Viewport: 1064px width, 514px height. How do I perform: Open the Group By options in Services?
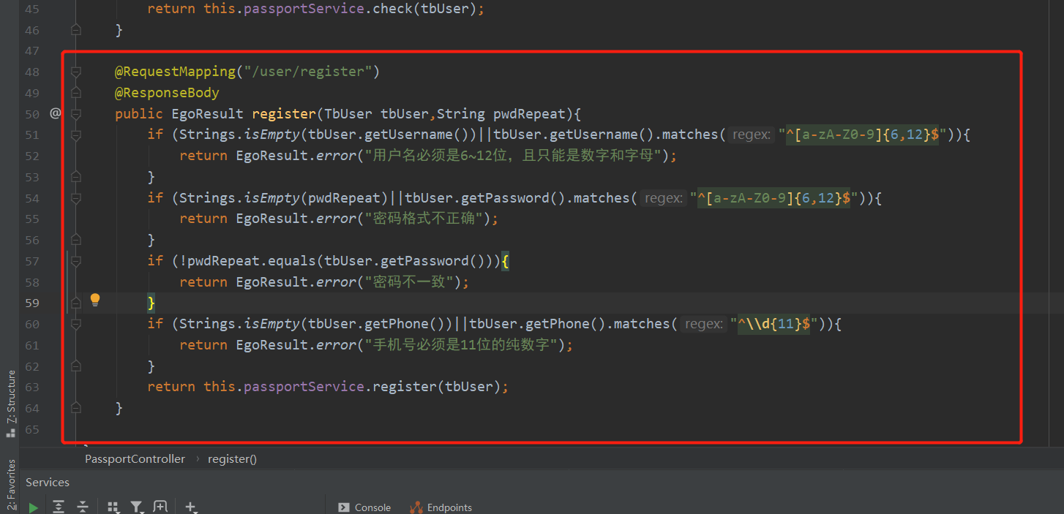point(113,507)
